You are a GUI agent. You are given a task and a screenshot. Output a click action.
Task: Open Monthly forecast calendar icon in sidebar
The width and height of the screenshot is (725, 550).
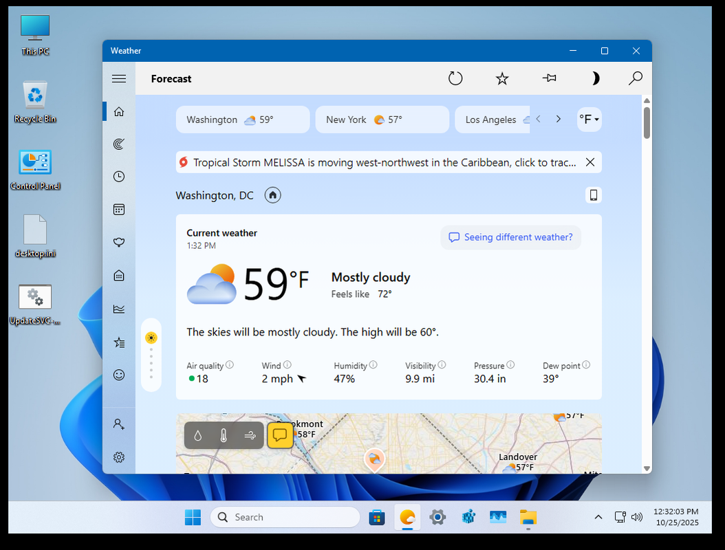pos(119,210)
